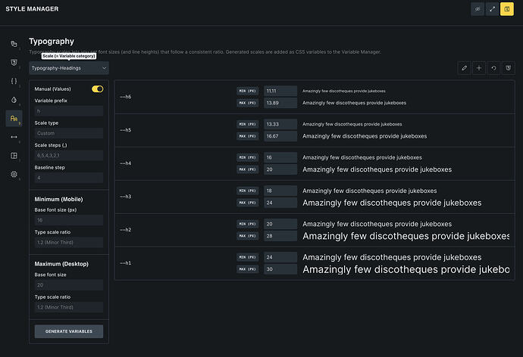The width and height of the screenshot is (523, 357).
Task: Toggle the eye preview icon in the header
Action: [478, 9]
